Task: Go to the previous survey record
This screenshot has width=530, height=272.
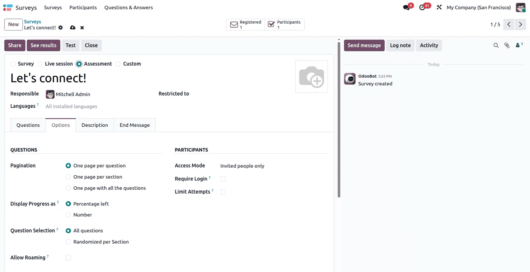Action: [509, 24]
